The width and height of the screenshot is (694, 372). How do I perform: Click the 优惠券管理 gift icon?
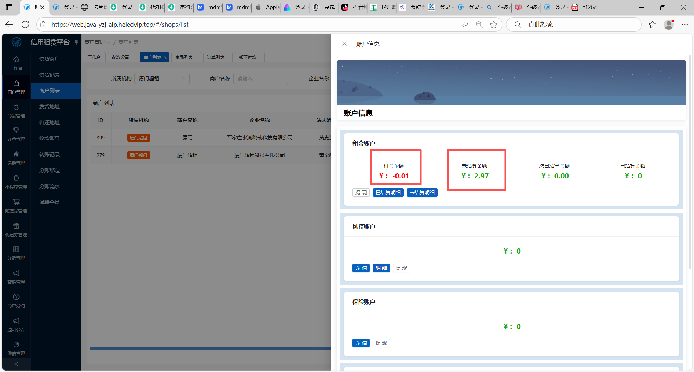tap(16, 226)
